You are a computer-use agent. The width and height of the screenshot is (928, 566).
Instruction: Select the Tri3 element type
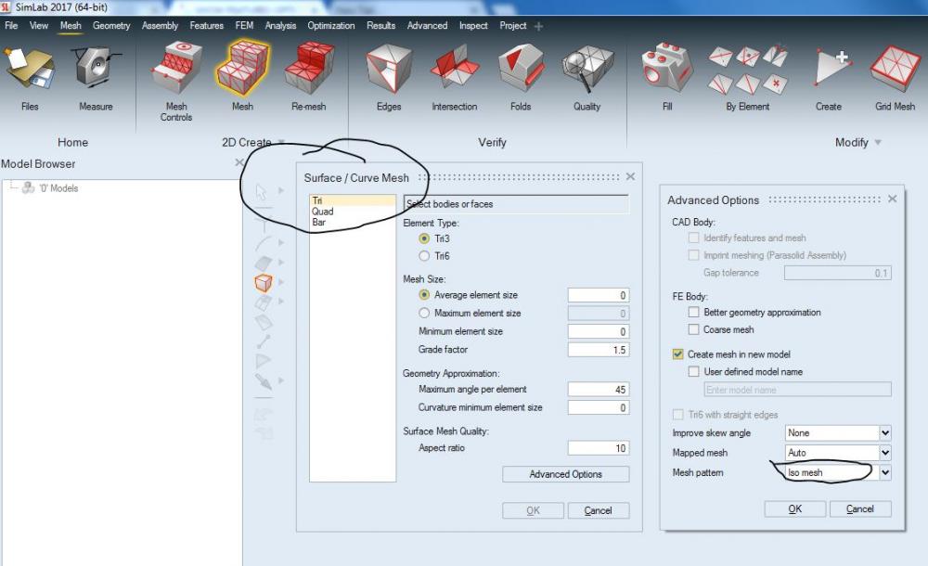(424, 238)
